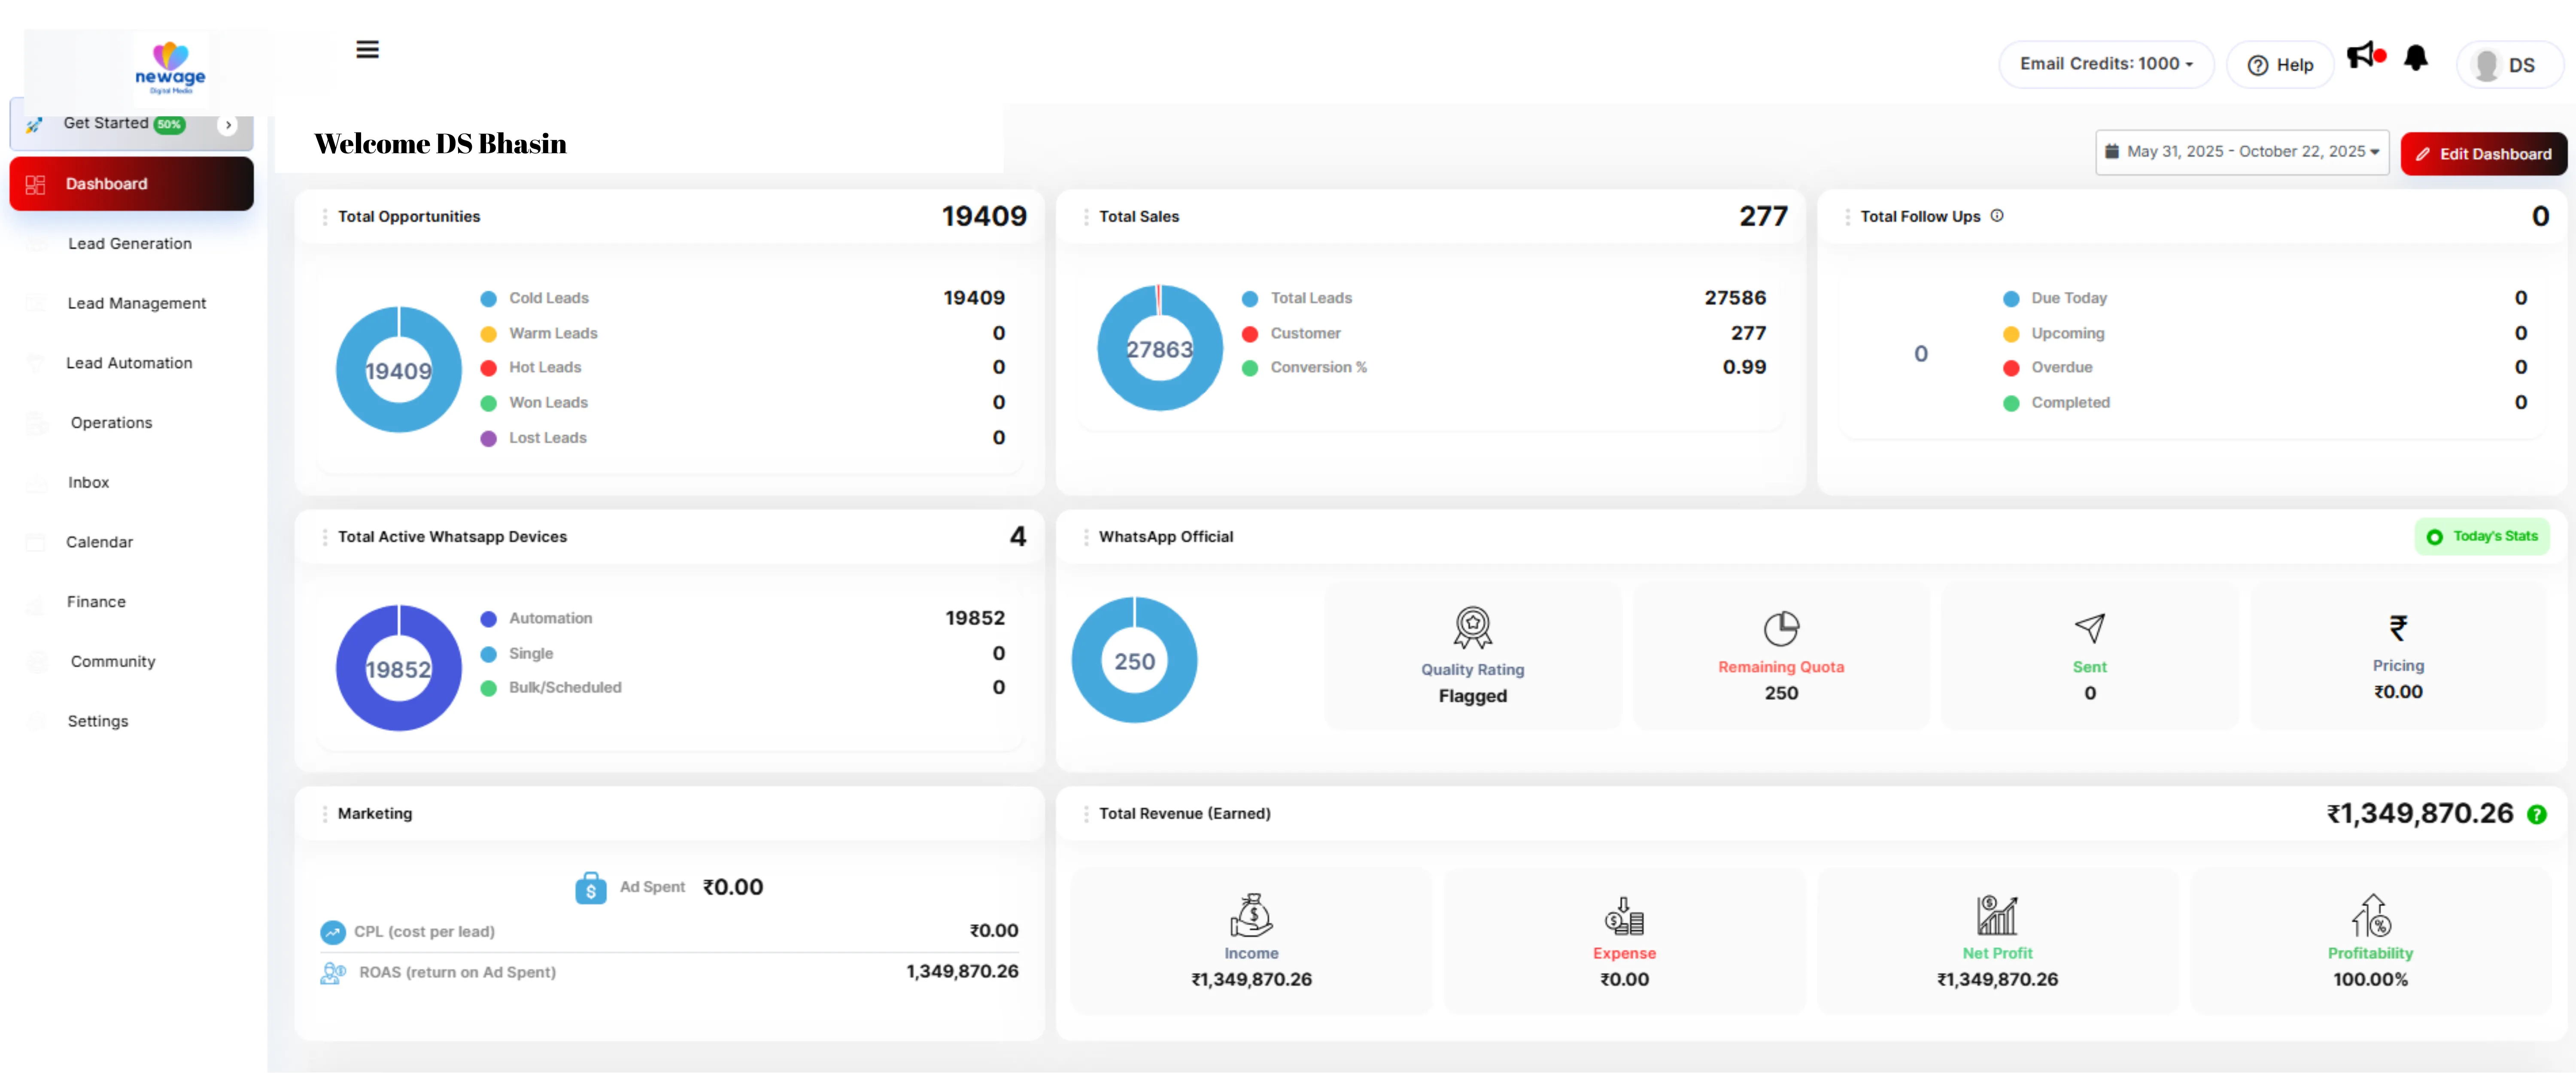Click the Sent paper plane icon
This screenshot has width=2576, height=1073.
click(x=2089, y=628)
